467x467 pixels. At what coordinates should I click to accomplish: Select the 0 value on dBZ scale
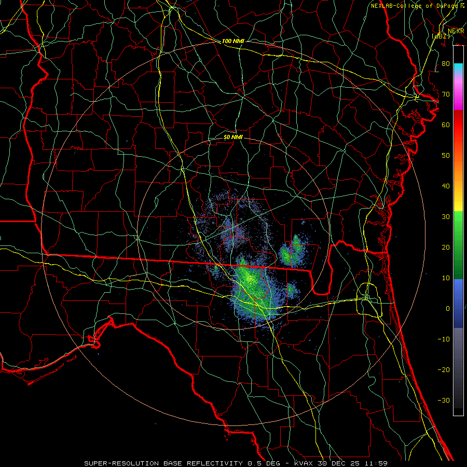tap(448, 309)
